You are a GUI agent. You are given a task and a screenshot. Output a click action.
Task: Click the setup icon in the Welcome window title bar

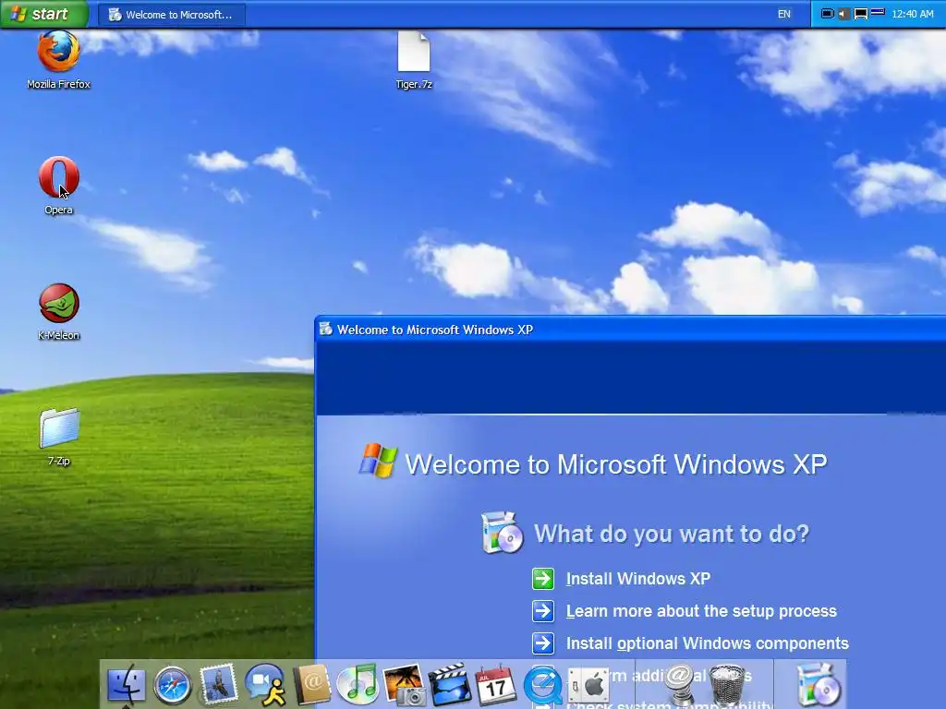click(x=326, y=329)
